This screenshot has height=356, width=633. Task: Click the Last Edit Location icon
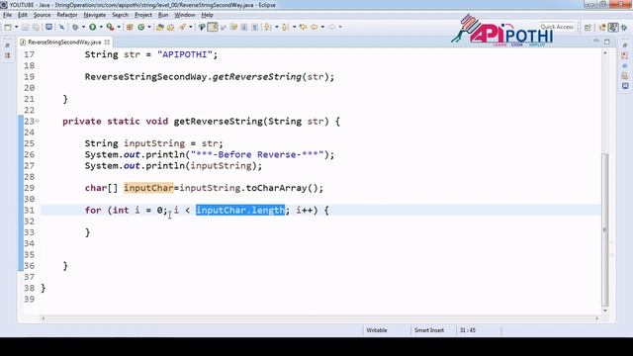click(303, 27)
